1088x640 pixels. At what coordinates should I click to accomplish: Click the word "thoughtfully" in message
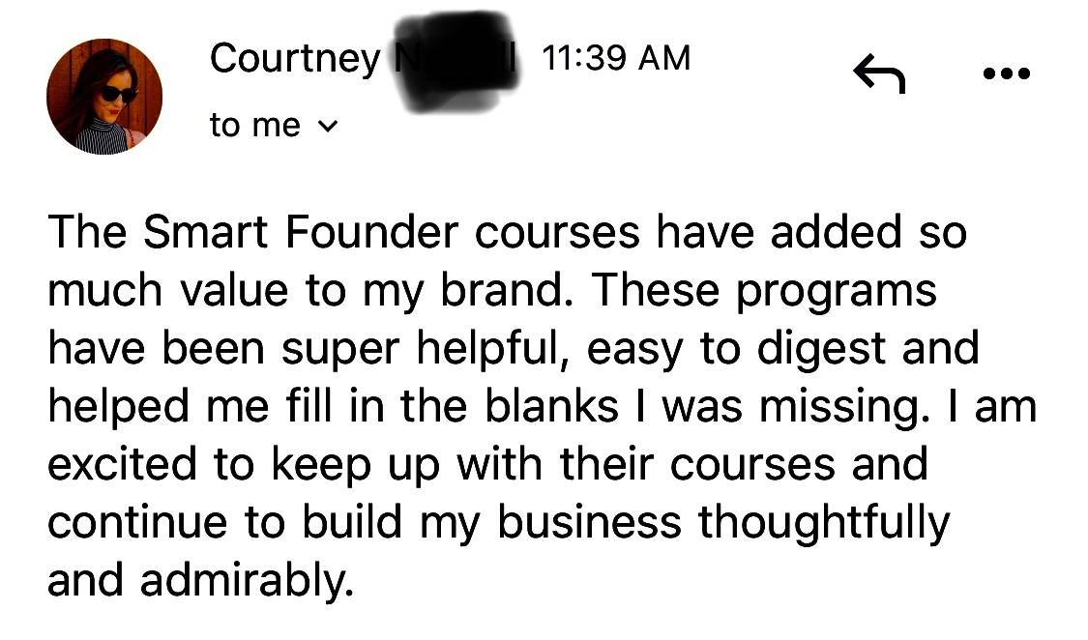824,524
